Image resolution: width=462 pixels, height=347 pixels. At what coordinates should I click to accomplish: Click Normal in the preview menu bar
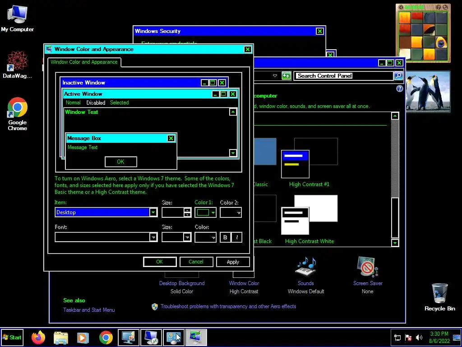tap(73, 103)
